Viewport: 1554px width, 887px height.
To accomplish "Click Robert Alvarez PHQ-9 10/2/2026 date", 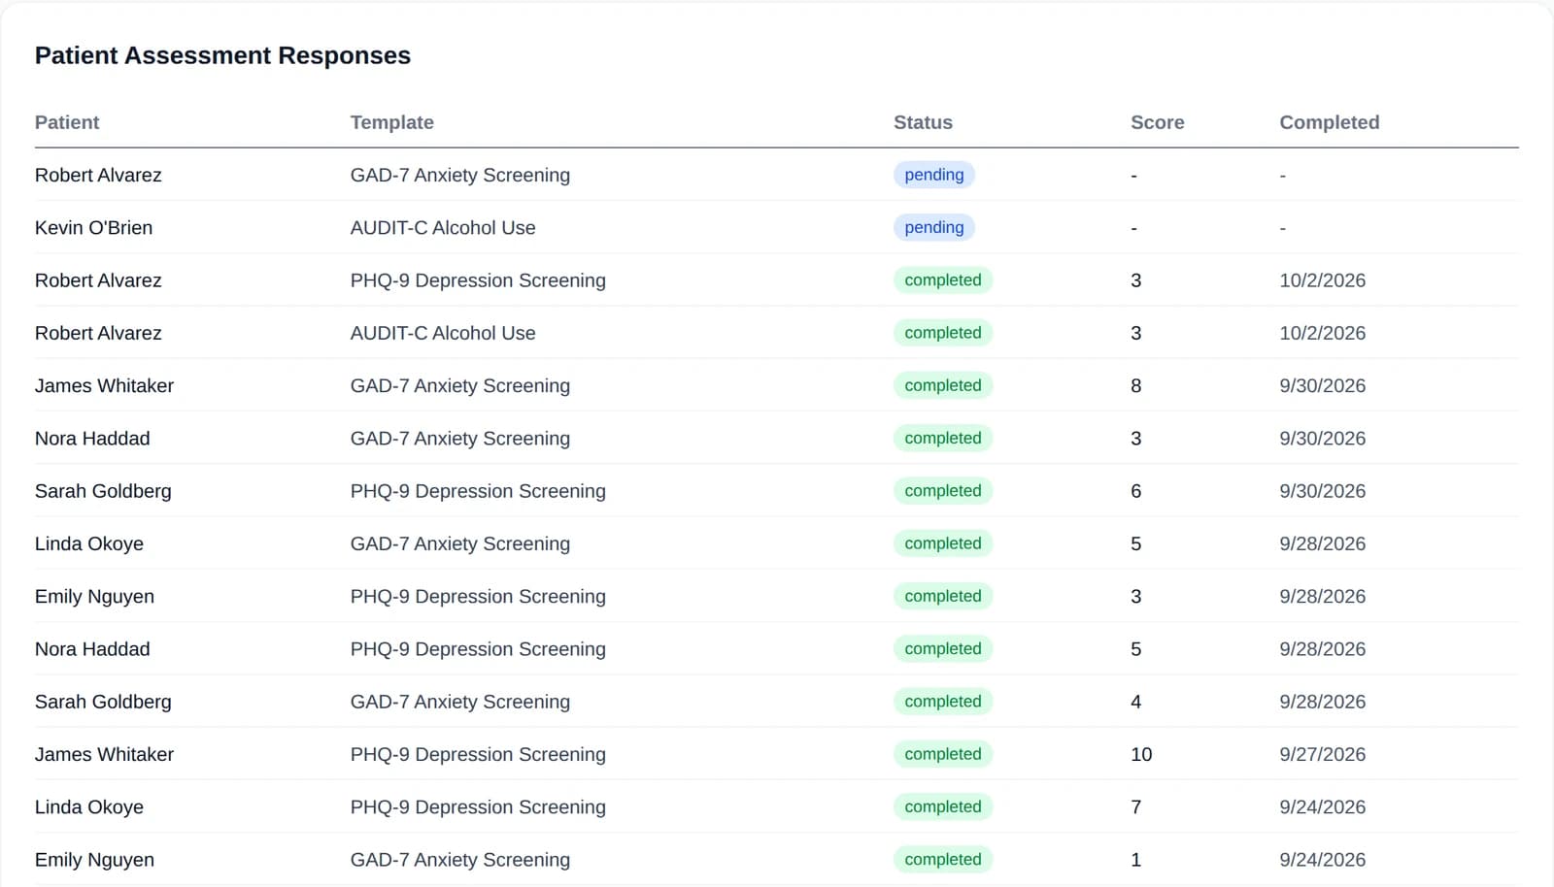I will point(1322,280).
